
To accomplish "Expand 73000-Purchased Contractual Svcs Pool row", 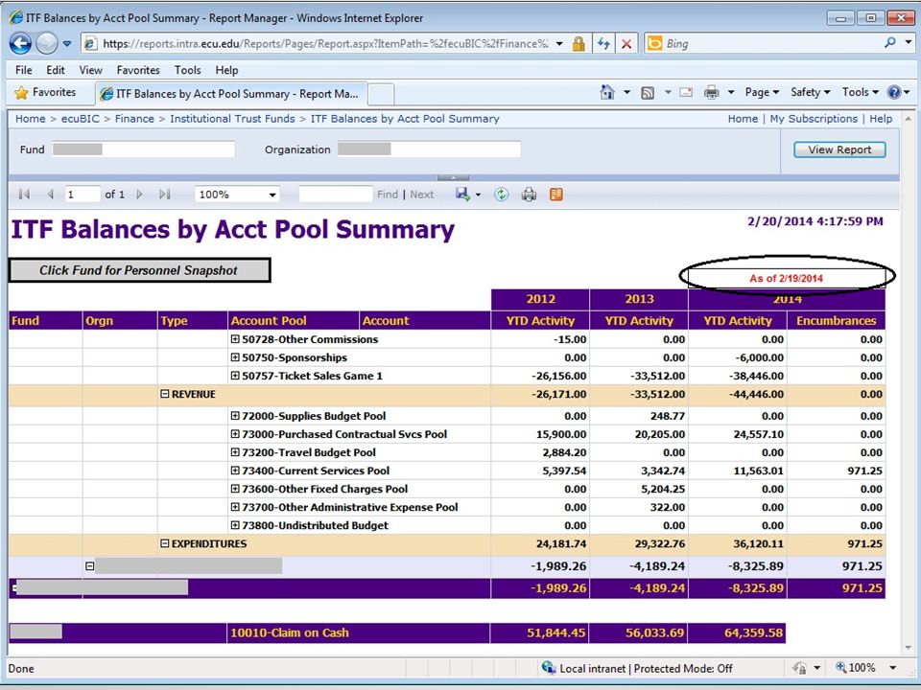I will click(235, 434).
